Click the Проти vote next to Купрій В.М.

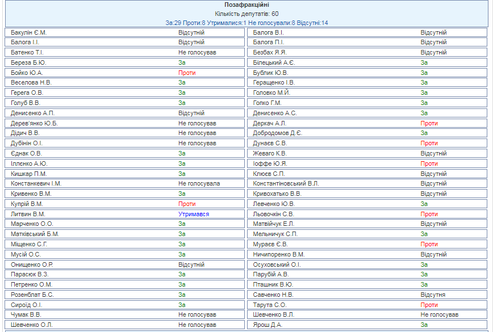[x=187, y=204]
